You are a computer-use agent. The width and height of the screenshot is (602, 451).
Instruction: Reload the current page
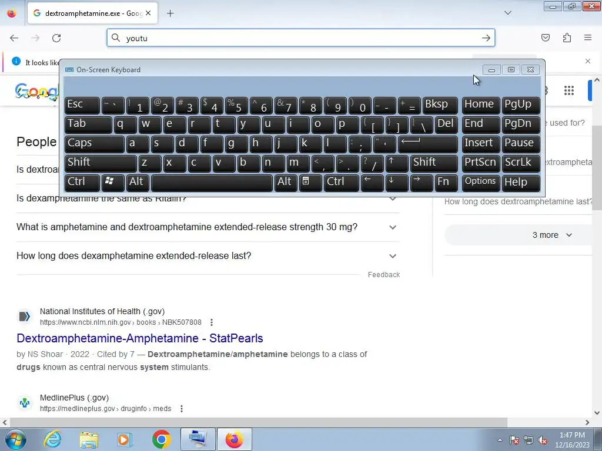[x=56, y=38]
